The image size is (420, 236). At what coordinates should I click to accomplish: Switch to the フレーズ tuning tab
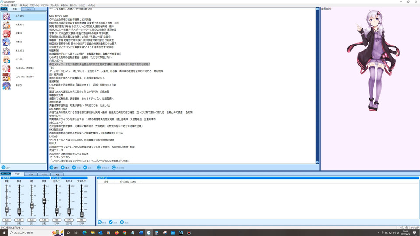[44, 174]
